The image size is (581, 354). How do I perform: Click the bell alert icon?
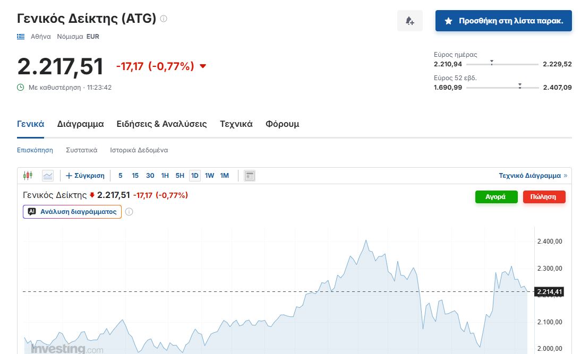tap(409, 21)
